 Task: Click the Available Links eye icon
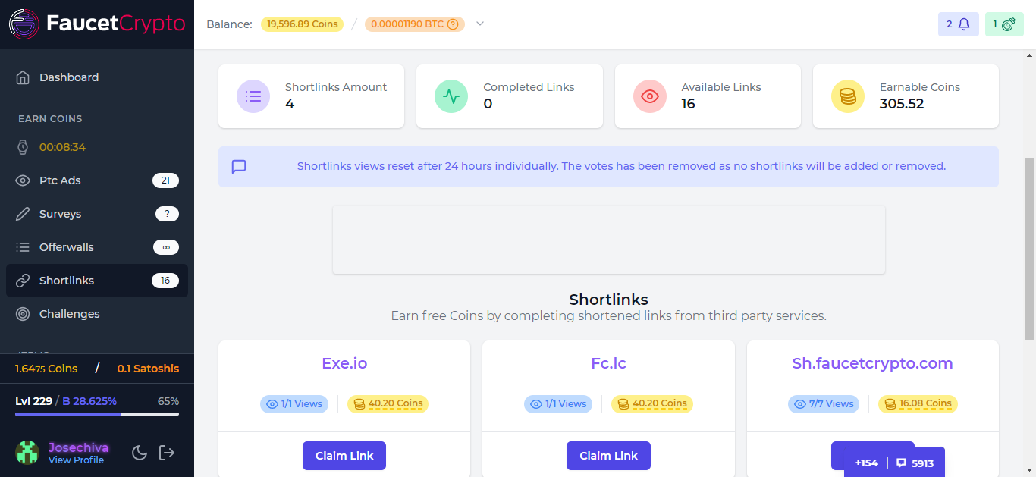pos(649,96)
